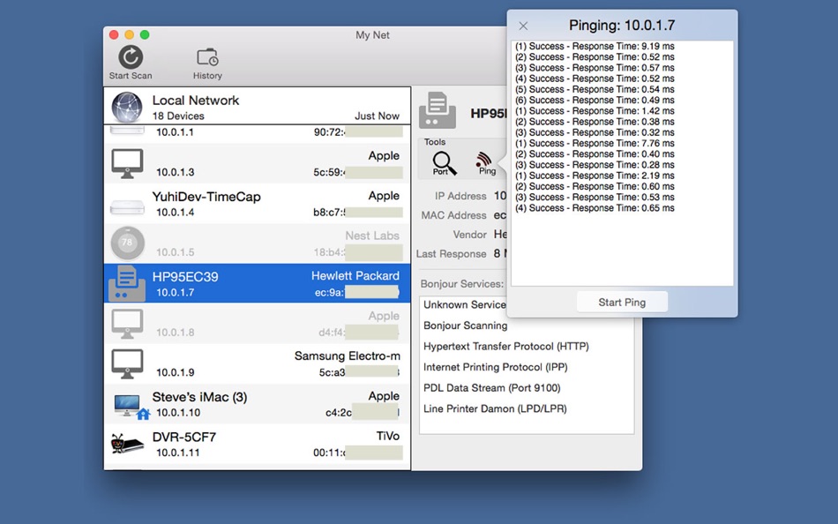The width and height of the screenshot is (838, 524).
Task: Click the ping result line 2.19 ms
Action: 595,176
